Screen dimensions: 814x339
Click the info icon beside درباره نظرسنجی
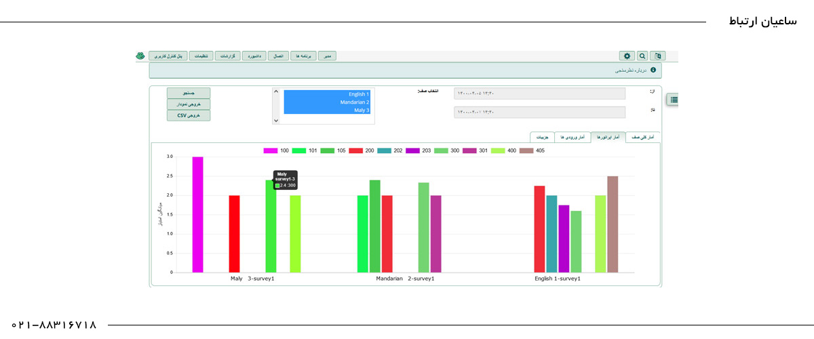tap(653, 70)
